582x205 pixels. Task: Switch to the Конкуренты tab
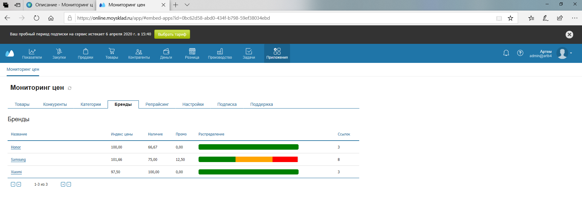point(55,104)
